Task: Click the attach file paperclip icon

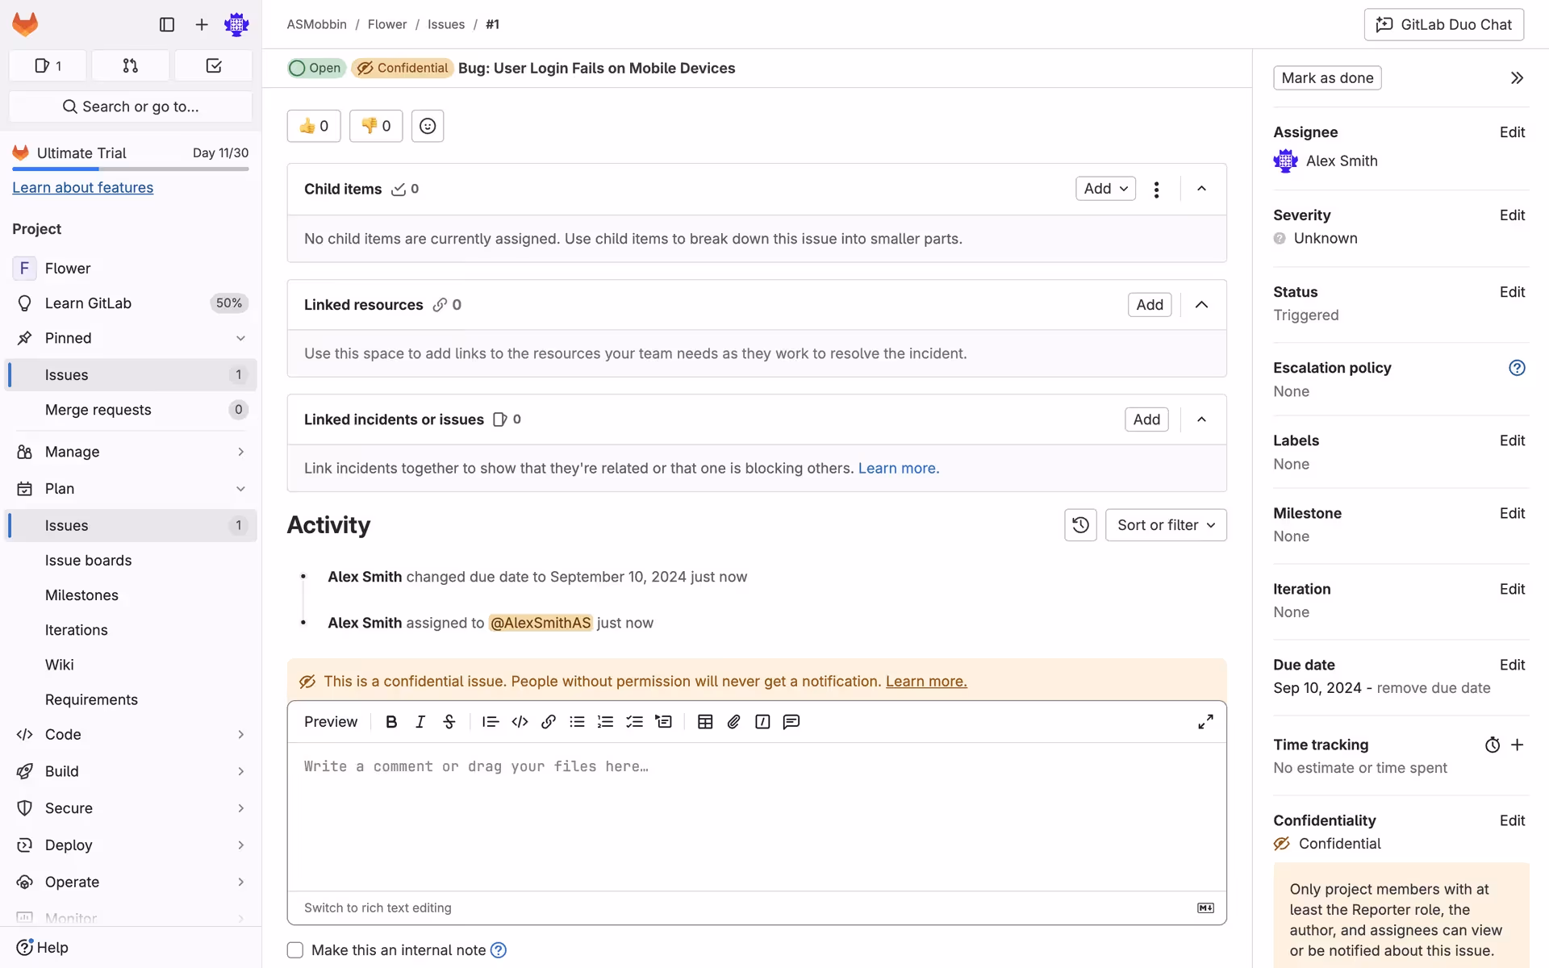Action: pyautogui.click(x=733, y=722)
